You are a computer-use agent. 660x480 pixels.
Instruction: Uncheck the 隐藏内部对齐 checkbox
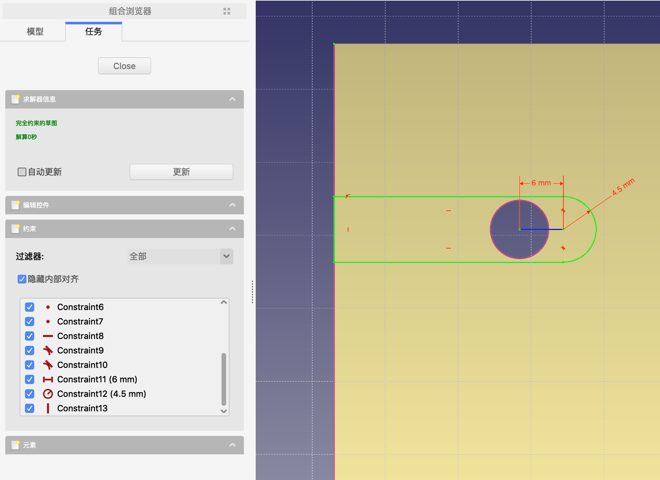coord(22,279)
